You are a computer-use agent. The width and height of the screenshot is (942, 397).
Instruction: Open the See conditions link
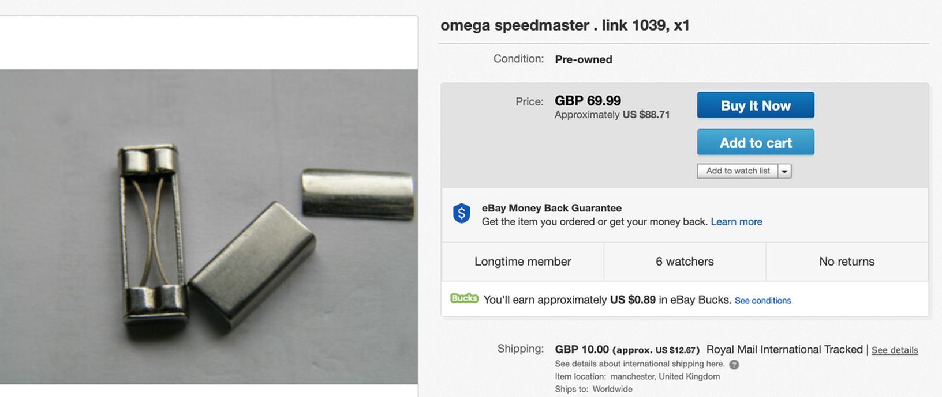pyautogui.click(x=762, y=301)
